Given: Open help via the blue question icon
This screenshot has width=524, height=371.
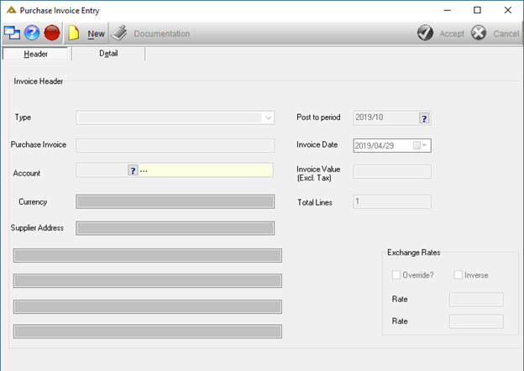Looking at the screenshot, I should 32,33.
